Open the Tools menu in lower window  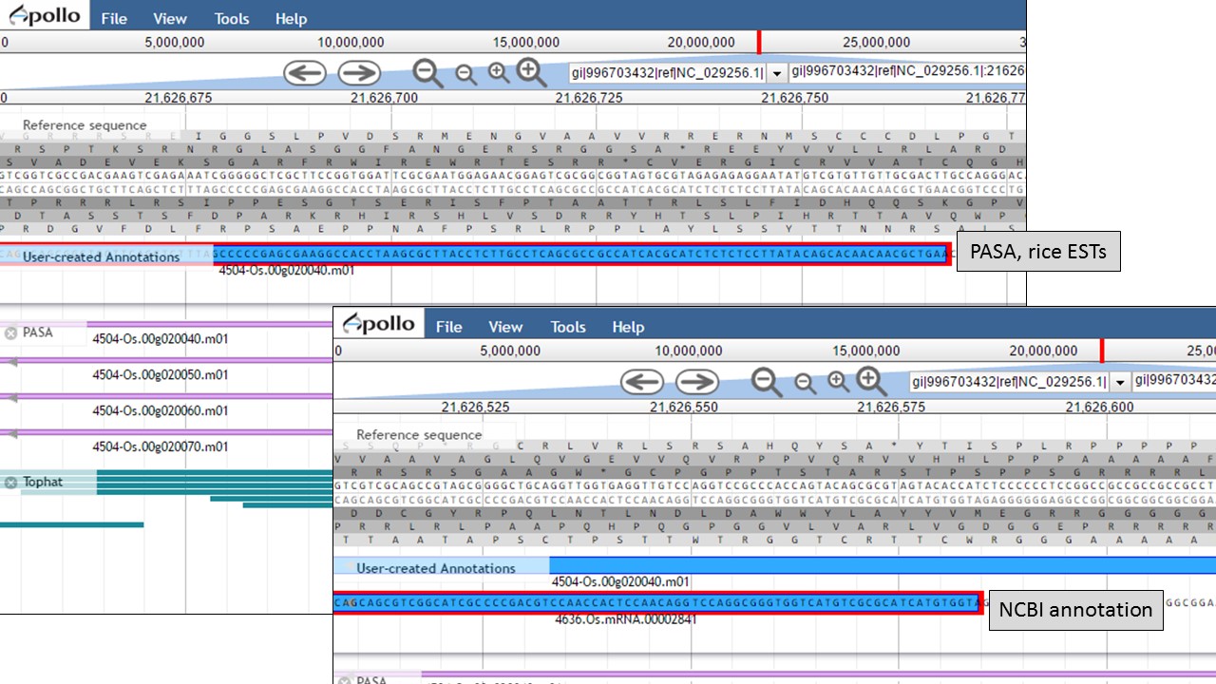point(567,327)
